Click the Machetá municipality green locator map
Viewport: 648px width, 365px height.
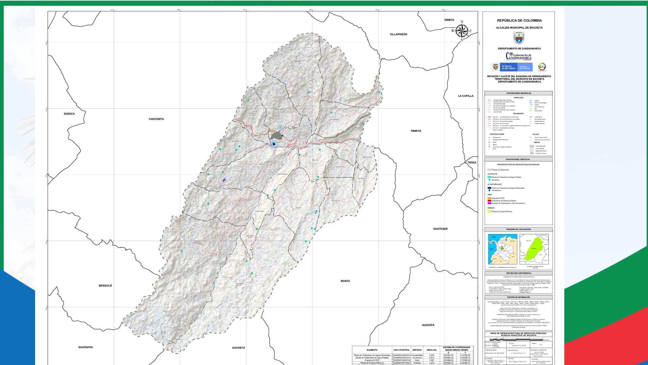click(x=534, y=249)
